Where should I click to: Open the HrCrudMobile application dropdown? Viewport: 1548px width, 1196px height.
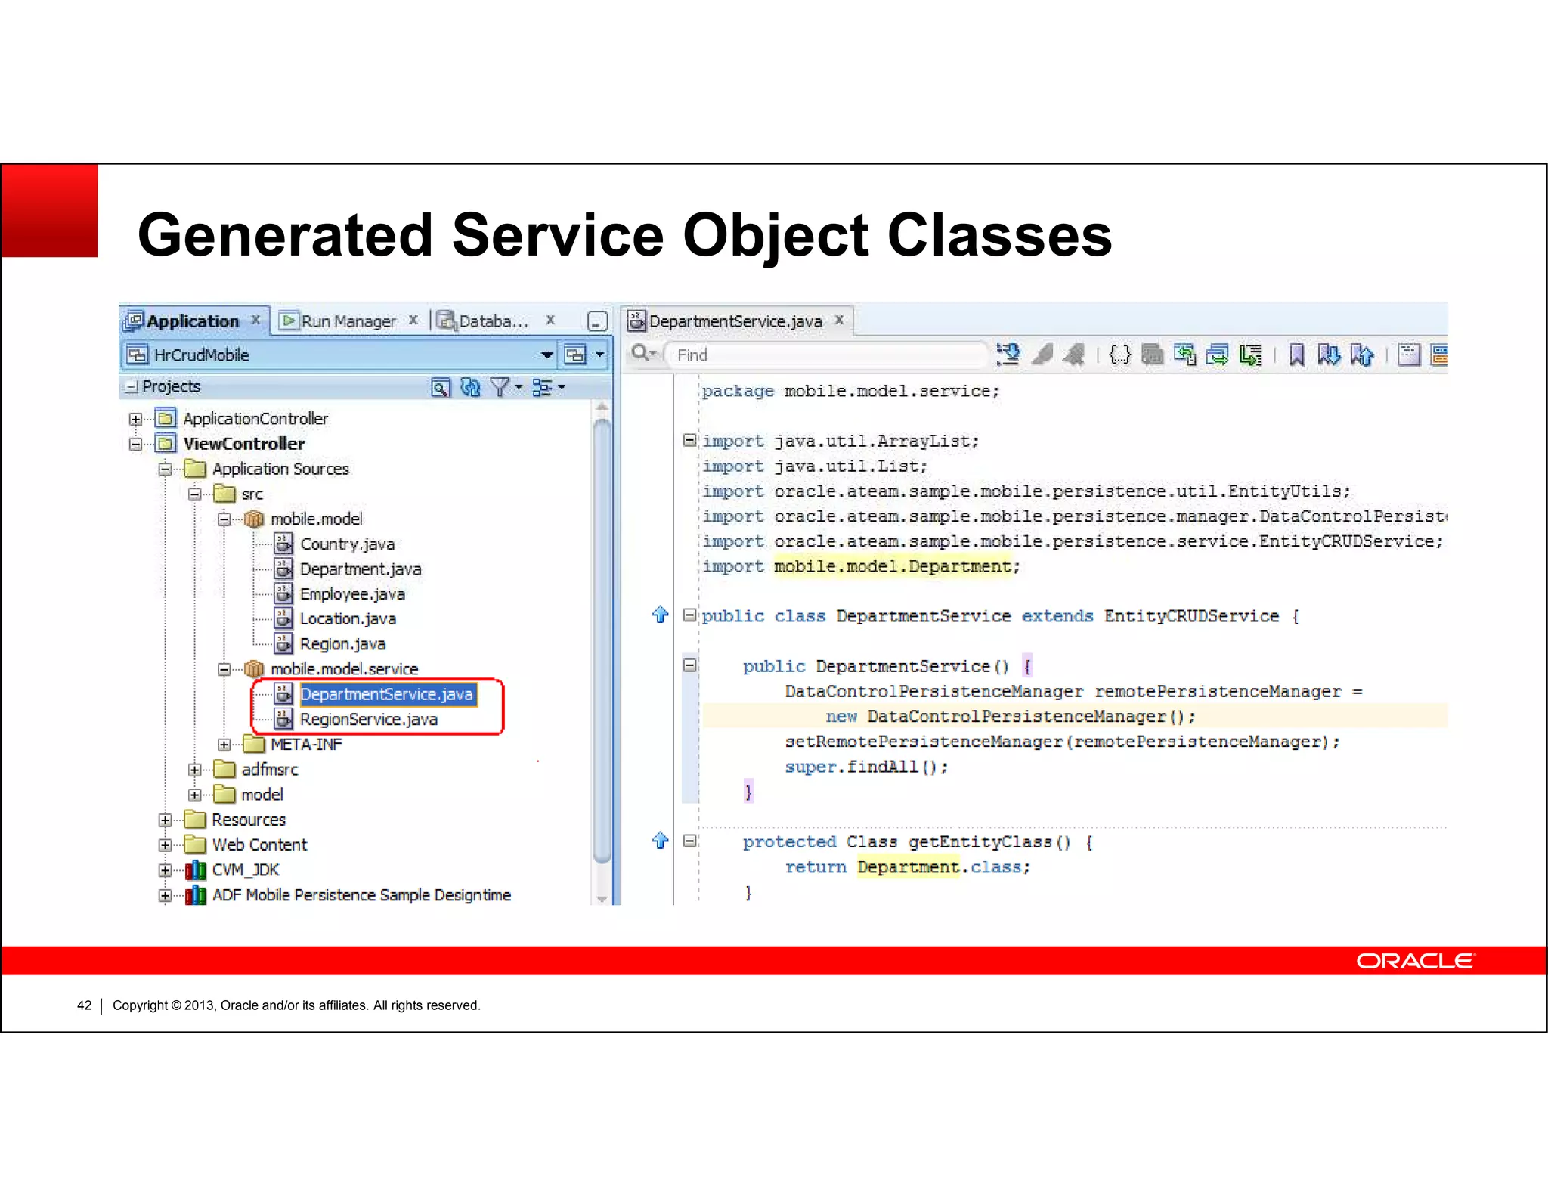coord(546,355)
